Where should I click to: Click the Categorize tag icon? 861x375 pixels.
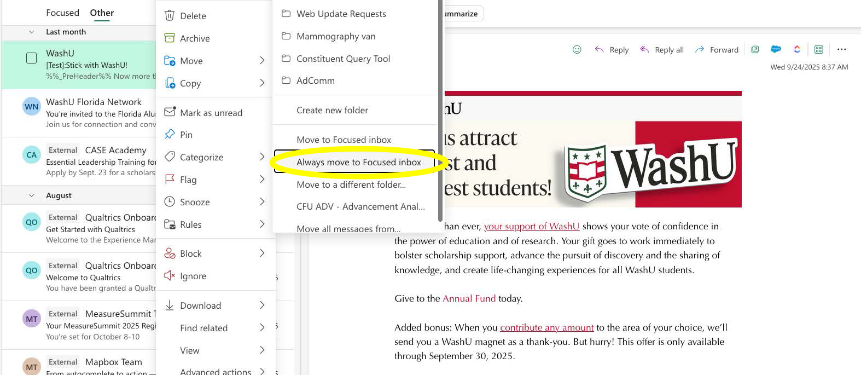coord(170,157)
